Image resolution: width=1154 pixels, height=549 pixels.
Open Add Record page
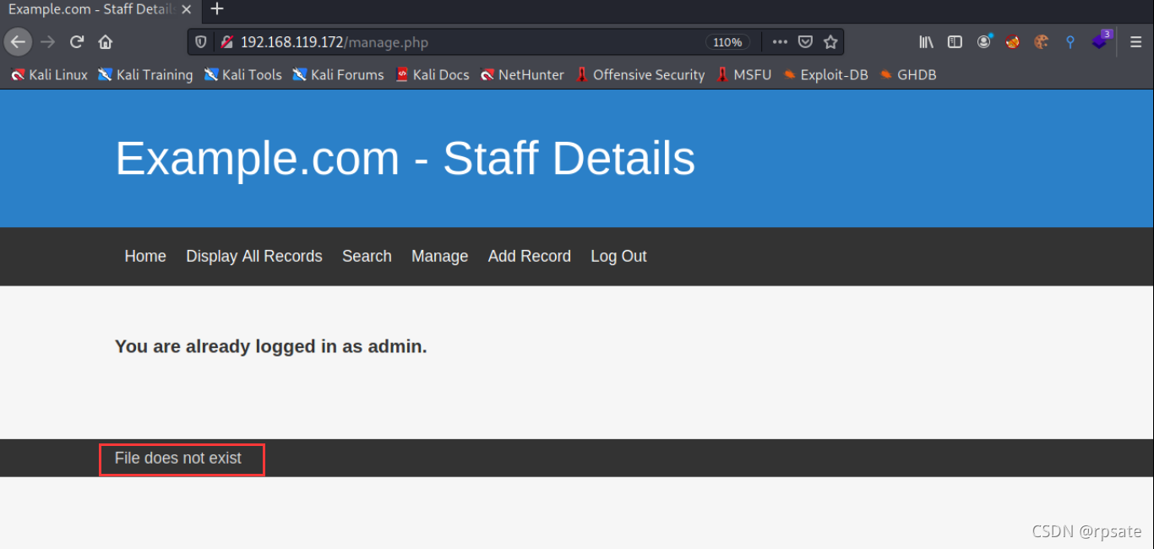(x=530, y=256)
